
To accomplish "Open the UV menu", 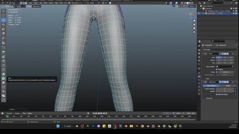I will (x=65, y=3).
